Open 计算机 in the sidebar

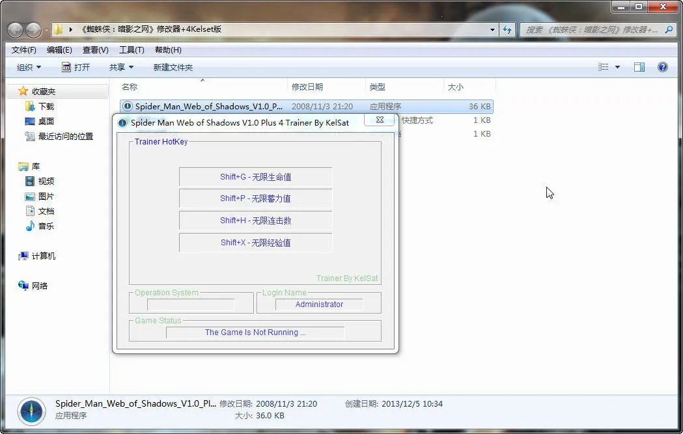43,256
